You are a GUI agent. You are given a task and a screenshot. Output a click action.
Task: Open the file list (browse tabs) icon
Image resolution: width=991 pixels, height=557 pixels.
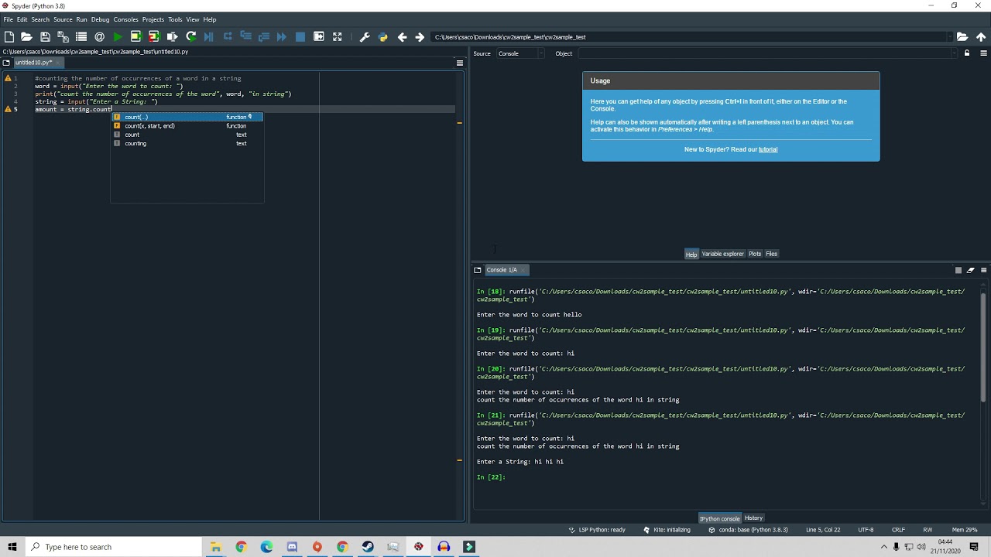coord(81,36)
